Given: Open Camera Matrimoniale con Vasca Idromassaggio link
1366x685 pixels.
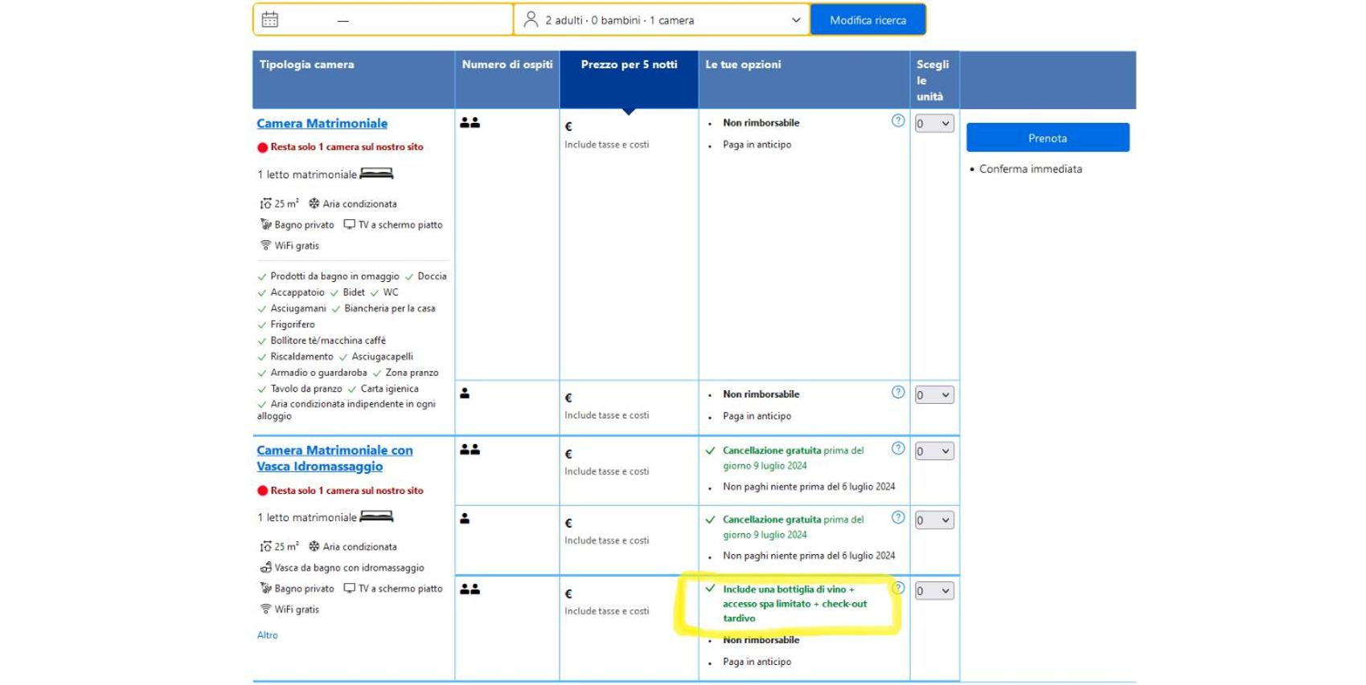Looking at the screenshot, I should (334, 459).
